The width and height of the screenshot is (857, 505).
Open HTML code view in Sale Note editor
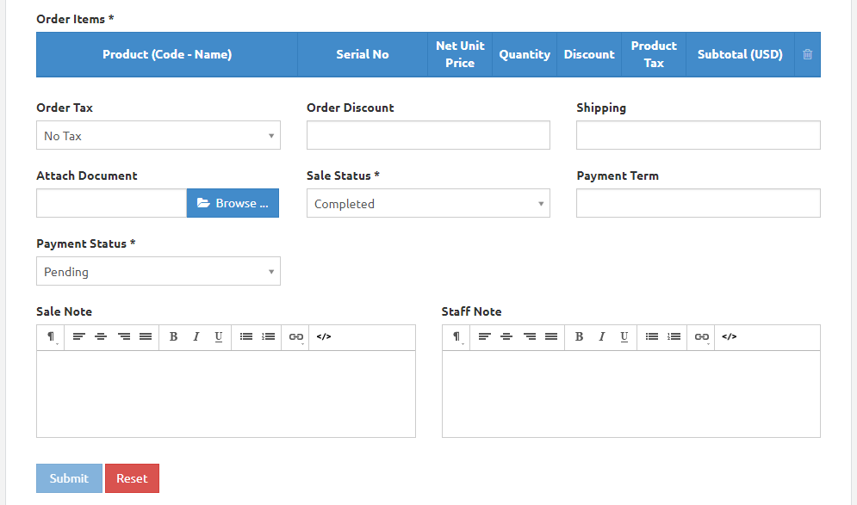click(324, 336)
